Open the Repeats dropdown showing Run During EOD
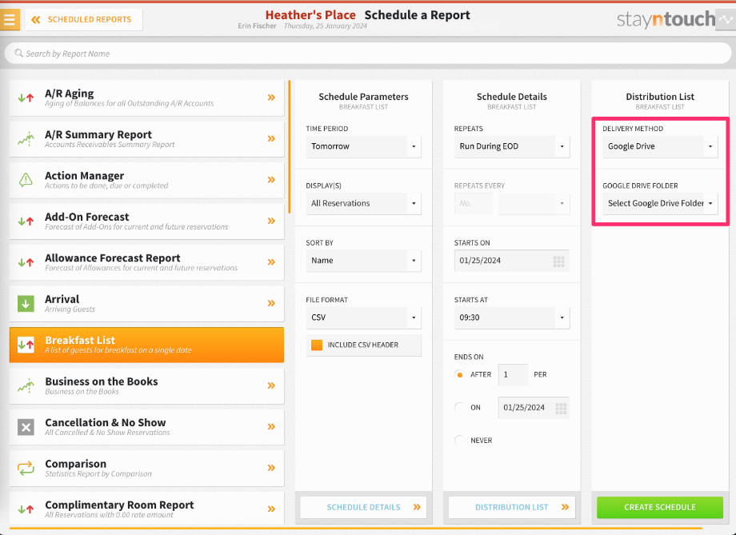Viewport: 736px width, 535px height. pos(512,146)
